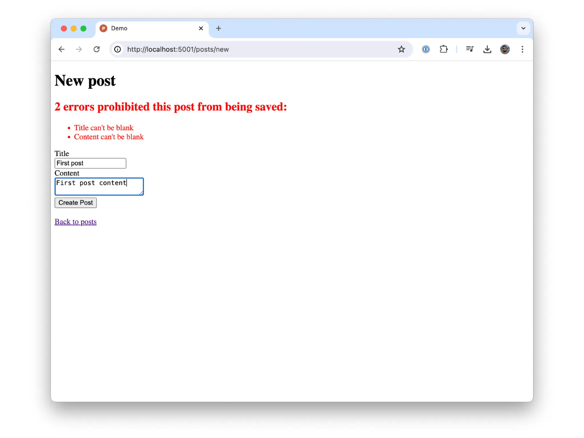The image size is (584, 438).
Task: Focus the Title input field
Action: click(90, 163)
